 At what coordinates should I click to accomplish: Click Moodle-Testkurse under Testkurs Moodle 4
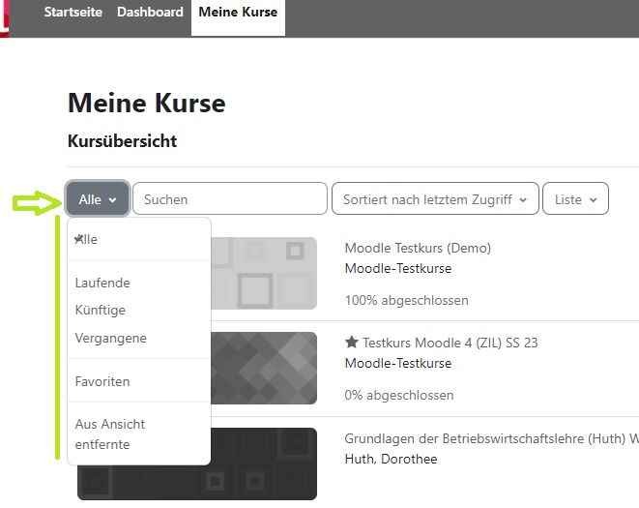pyautogui.click(x=398, y=363)
